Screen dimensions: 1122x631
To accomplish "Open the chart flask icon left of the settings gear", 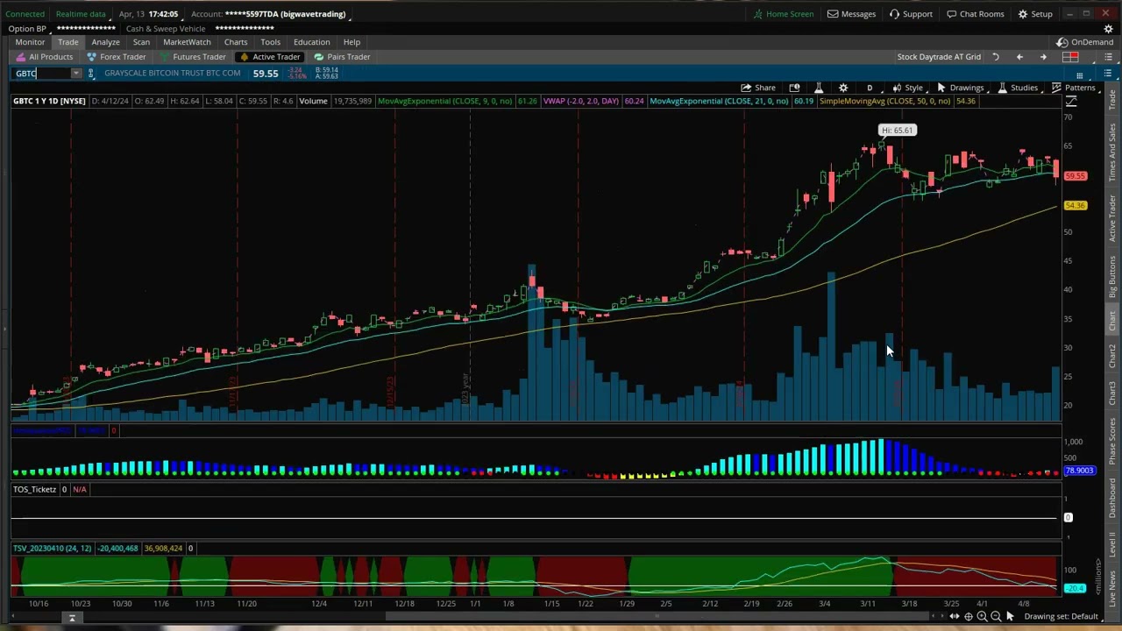I will (x=819, y=88).
